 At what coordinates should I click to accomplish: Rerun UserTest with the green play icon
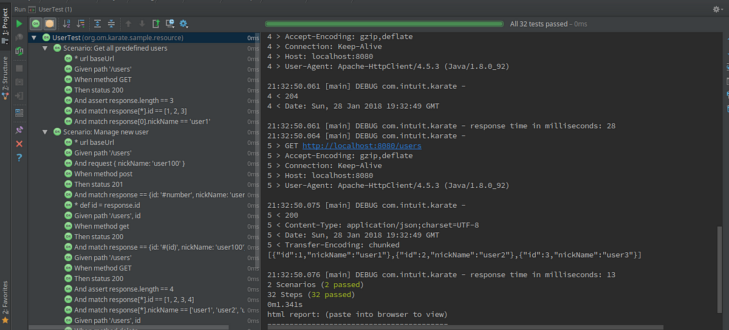tap(19, 24)
